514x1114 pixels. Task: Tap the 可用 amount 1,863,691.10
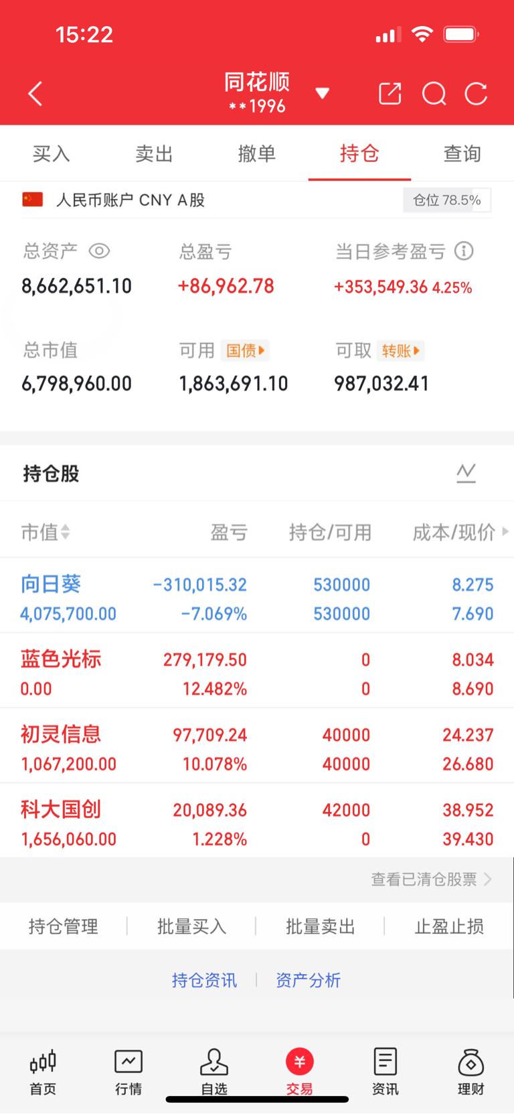tap(234, 384)
